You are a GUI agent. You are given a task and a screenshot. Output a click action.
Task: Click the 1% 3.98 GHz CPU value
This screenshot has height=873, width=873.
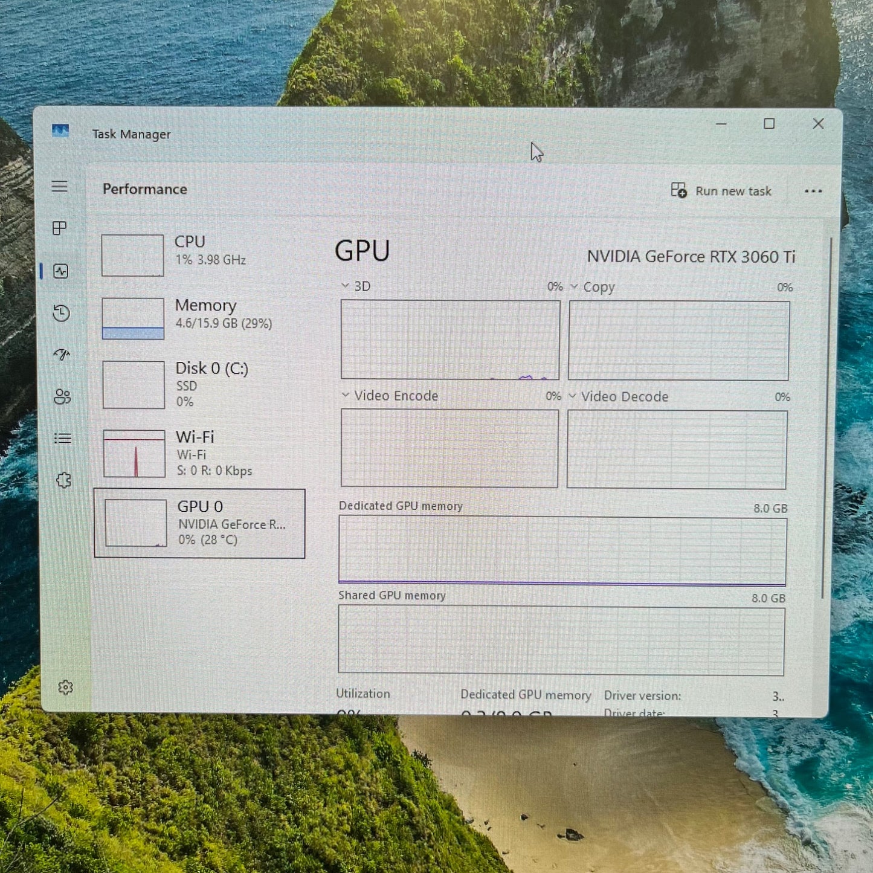pos(210,260)
